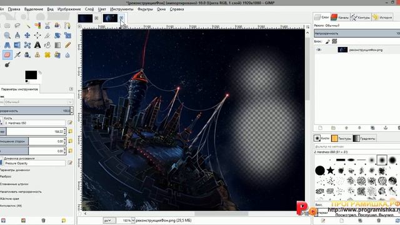The width and height of the screenshot is (400, 225).
Task: Select the Fuzzy Select wand tool
Action: click(x=27, y=26)
